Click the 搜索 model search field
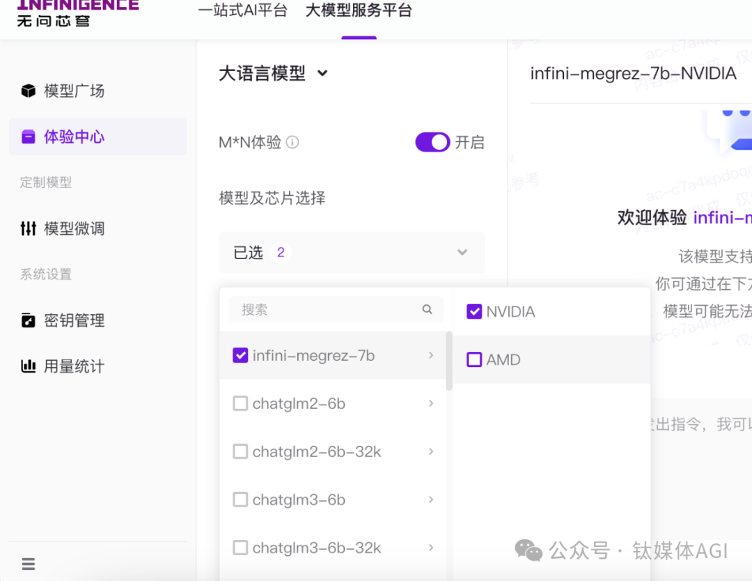The image size is (752, 581). pyautogui.click(x=327, y=309)
